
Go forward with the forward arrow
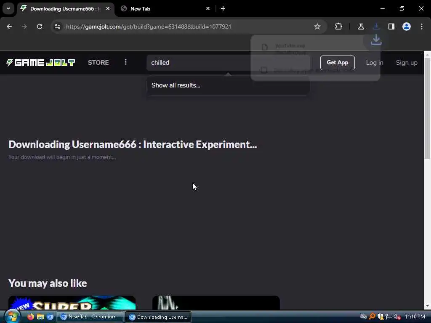point(24,26)
